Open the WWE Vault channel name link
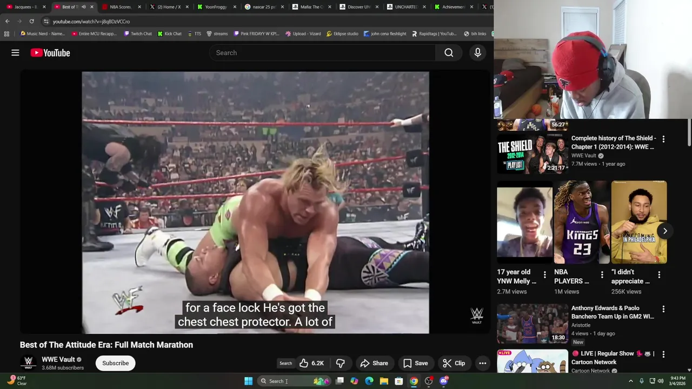The height and width of the screenshot is (389, 692). pos(58,359)
